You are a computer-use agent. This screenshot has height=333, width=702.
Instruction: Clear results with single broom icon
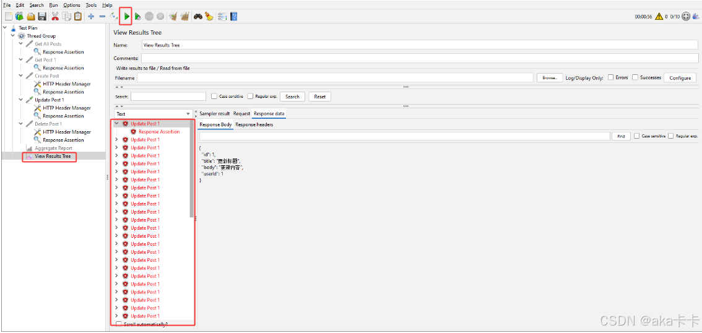pyautogui.click(x=173, y=17)
